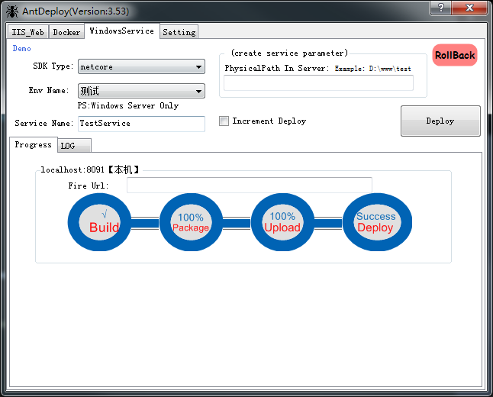Click the 'Example: D:\www\test' hint text
The width and height of the screenshot is (493, 397).
(x=372, y=69)
